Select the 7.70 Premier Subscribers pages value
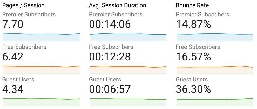257x109 pixels. 13,24
